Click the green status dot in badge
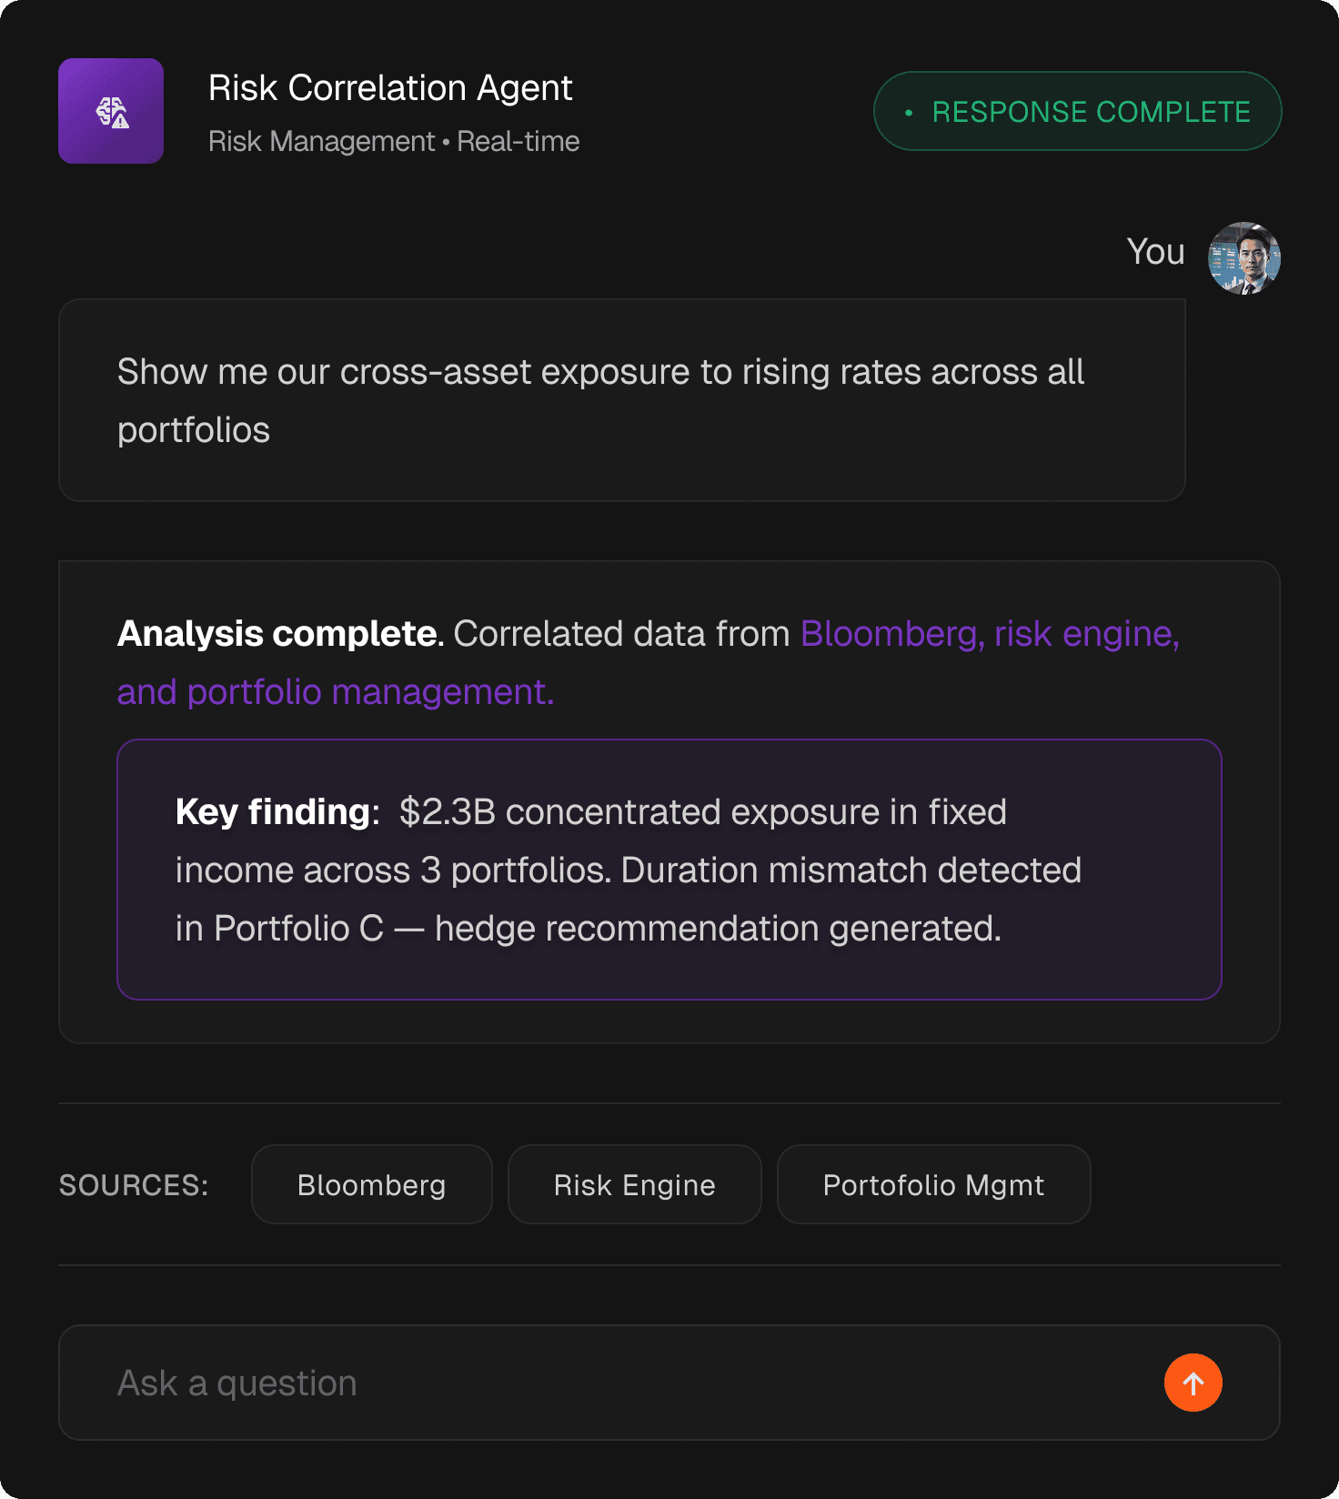The width and height of the screenshot is (1339, 1499). coord(908,113)
